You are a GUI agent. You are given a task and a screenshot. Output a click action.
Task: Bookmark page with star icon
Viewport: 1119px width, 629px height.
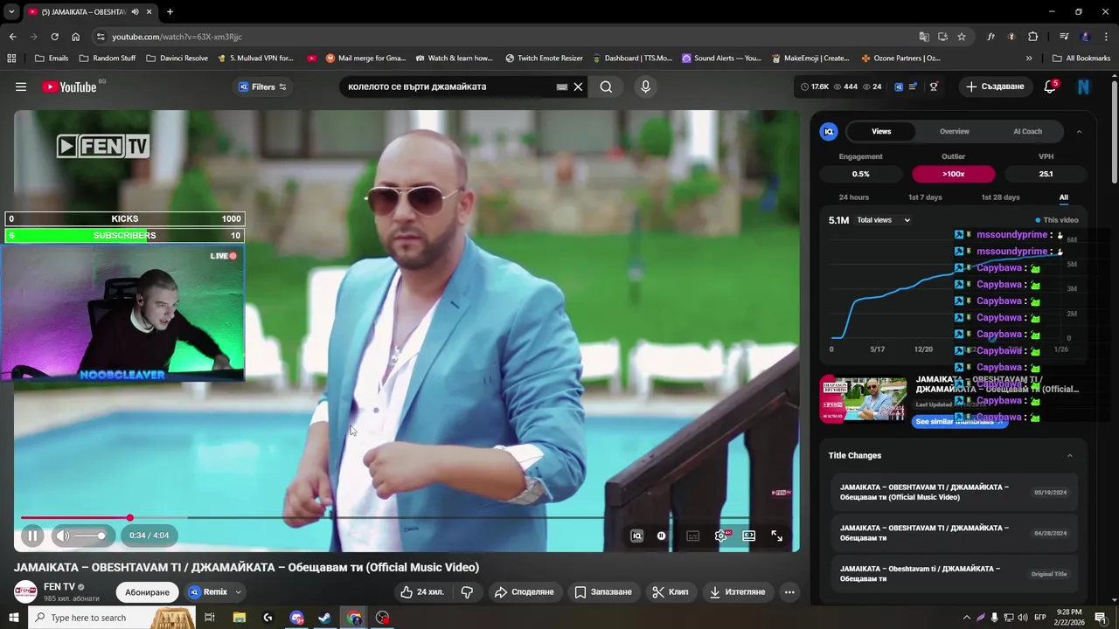[962, 37]
